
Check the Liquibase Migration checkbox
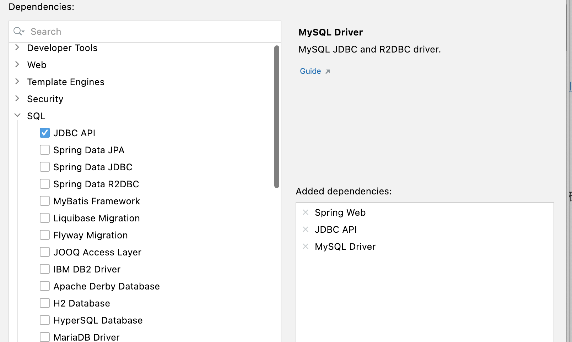(x=45, y=218)
